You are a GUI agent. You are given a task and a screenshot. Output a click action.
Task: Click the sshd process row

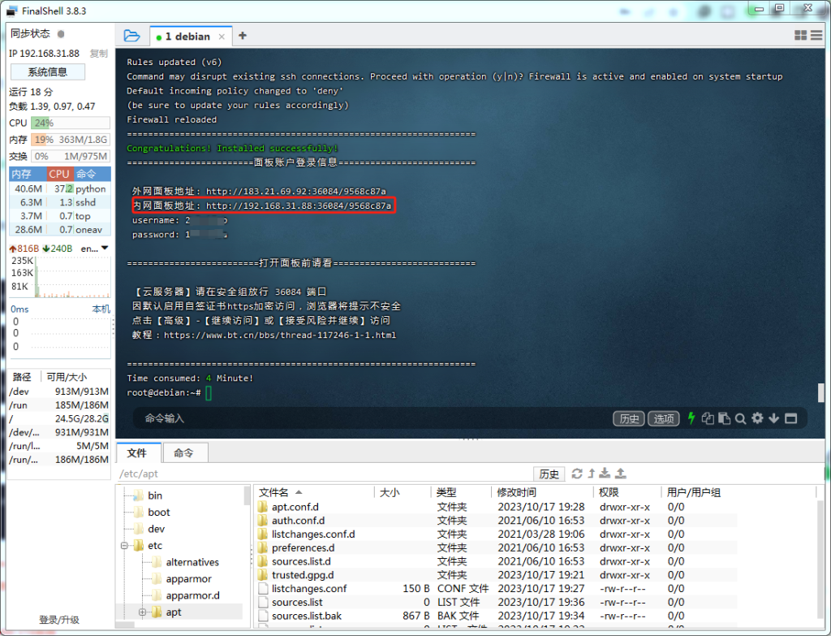point(59,202)
